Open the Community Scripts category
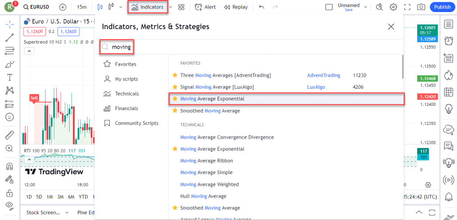457x220 pixels. pos(136,123)
